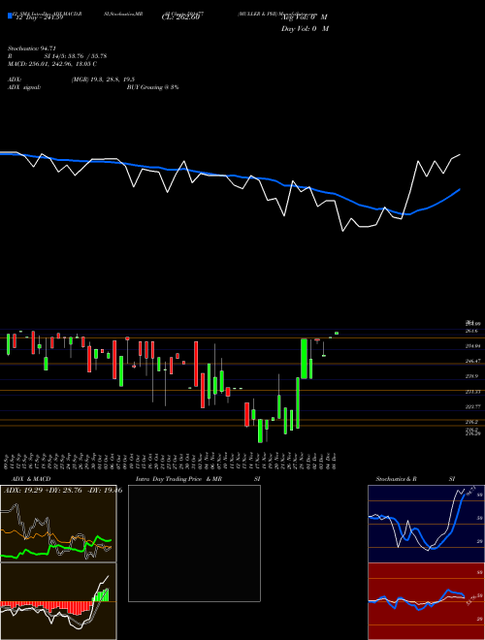485x640 pixels.
Task: Click the 'Day Vol: 0 M' label
Action: pyautogui.click(x=305, y=29)
